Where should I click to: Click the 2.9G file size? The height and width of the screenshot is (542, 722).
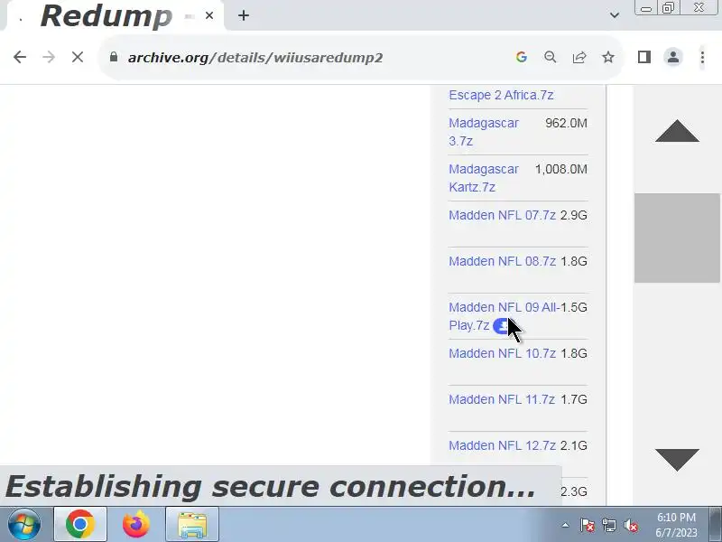pos(574,215)
